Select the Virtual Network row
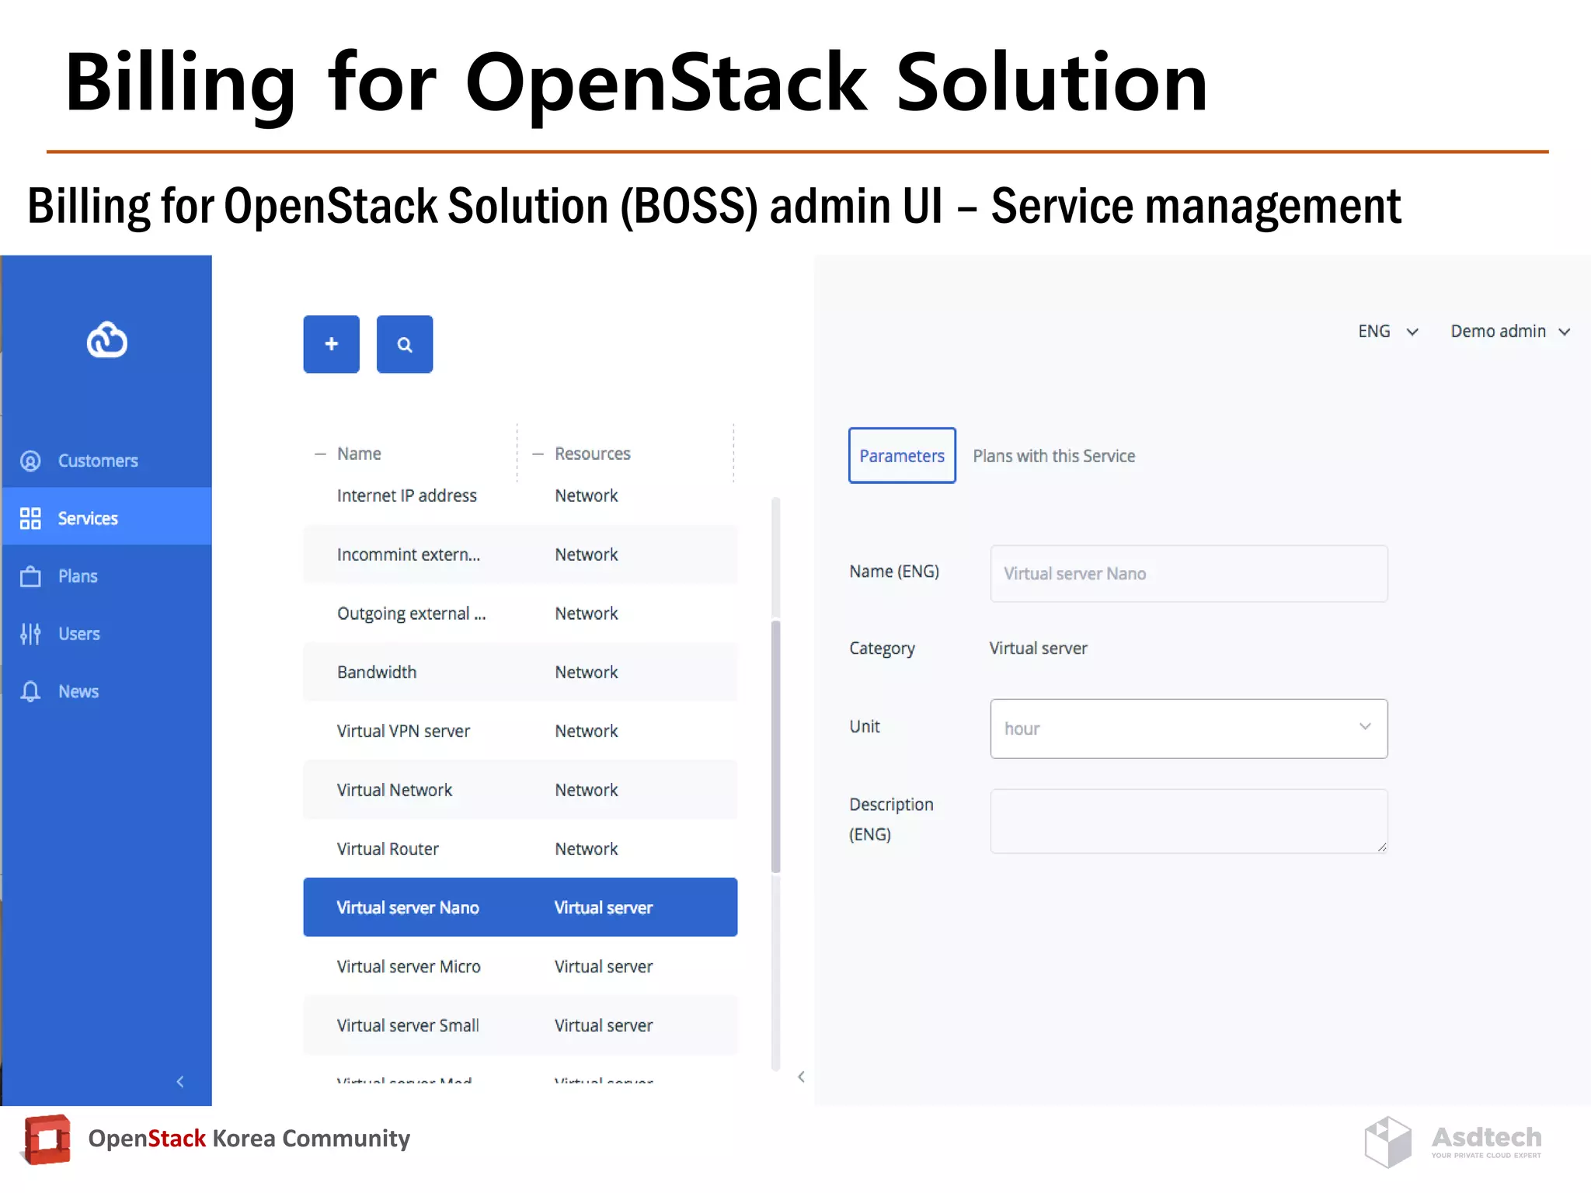 click(520, 790)
